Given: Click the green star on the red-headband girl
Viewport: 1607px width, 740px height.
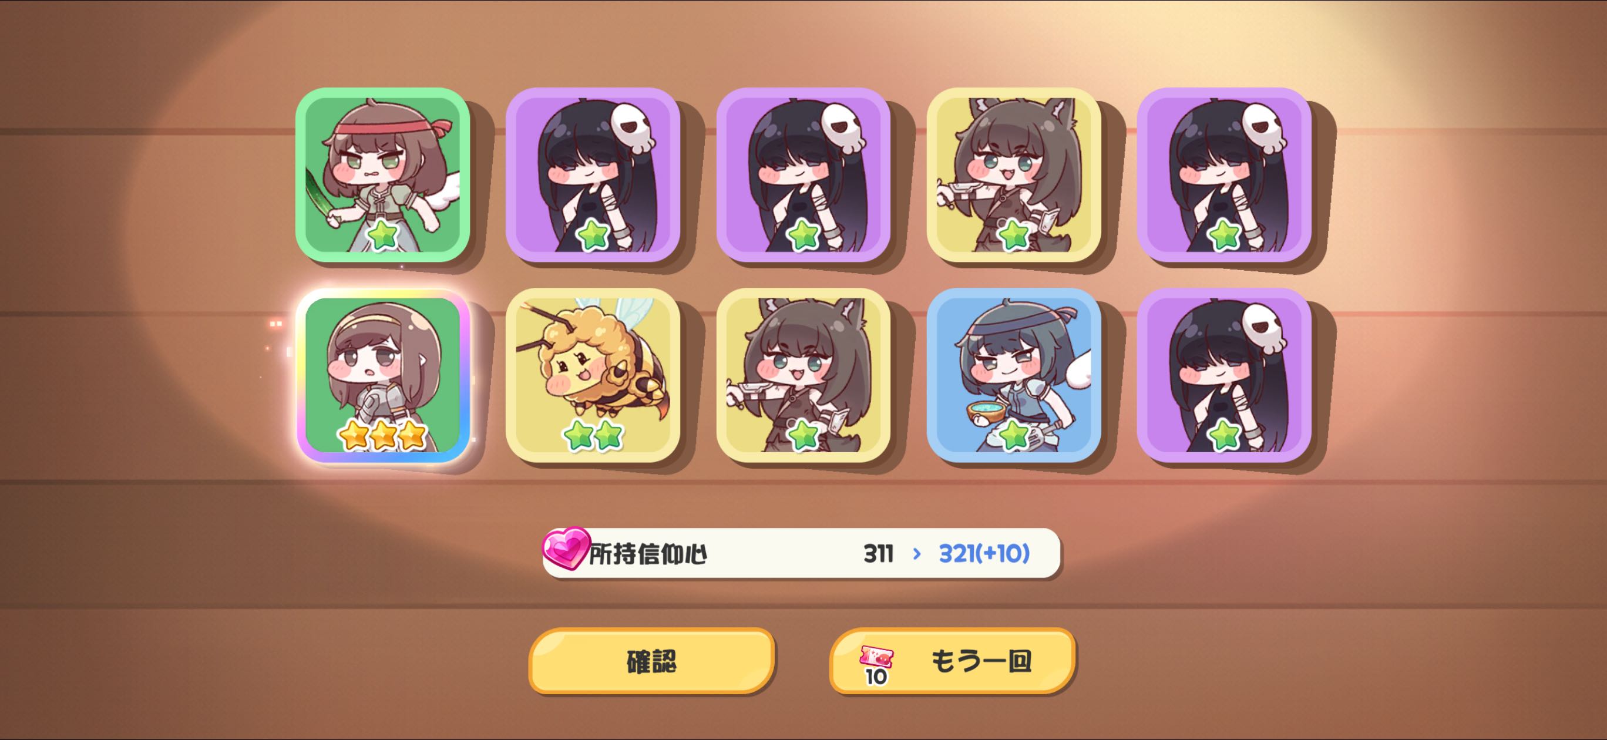Looking at the screenshot, I should point(382,236).
